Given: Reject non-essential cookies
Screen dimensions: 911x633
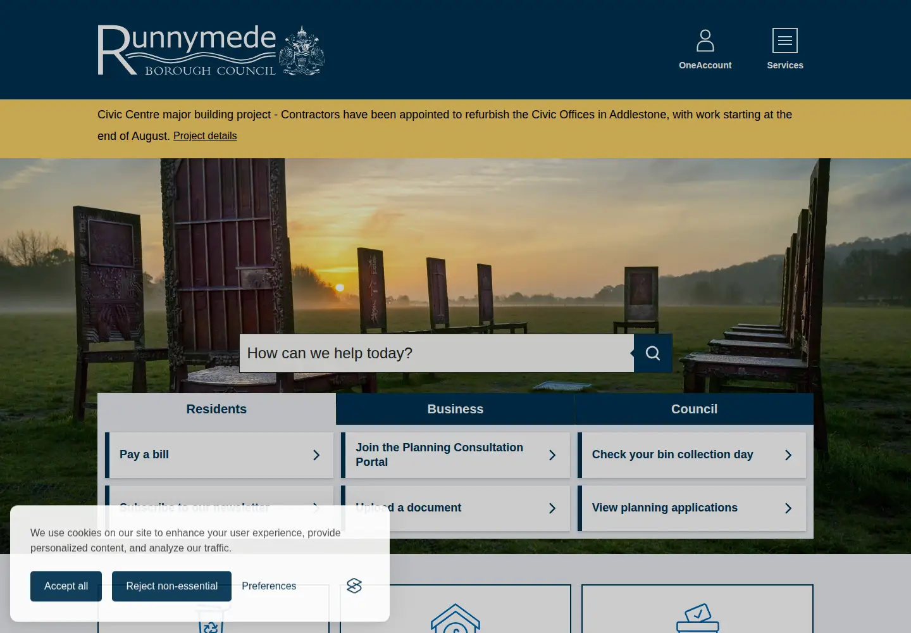Looking at the screenshot, I should tap(171, 586).
